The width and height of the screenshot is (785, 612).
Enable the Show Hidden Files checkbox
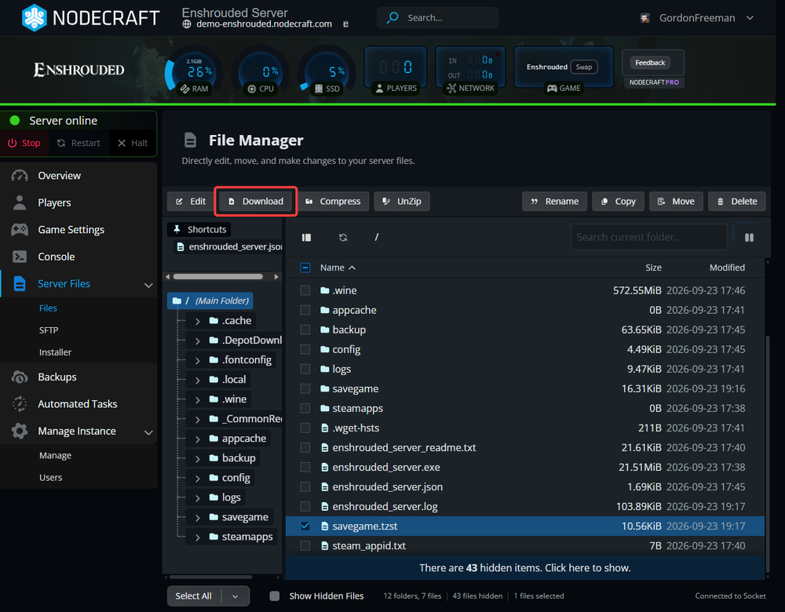274,596
